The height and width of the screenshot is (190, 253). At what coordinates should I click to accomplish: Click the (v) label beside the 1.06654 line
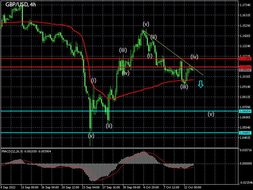click(x=211, y=114)
